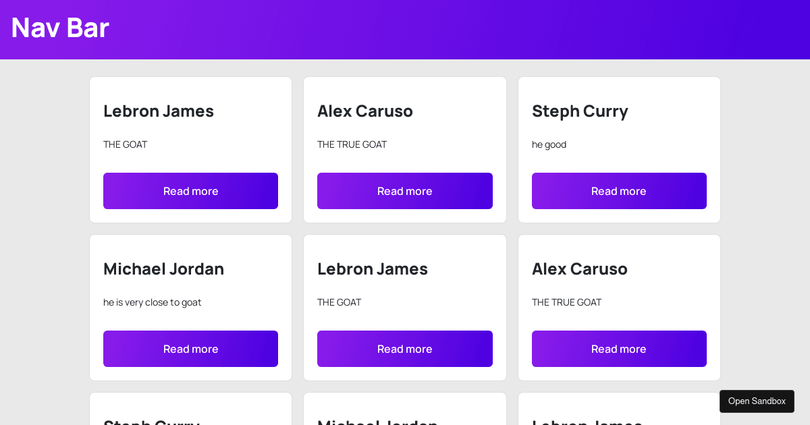This screenshot has height=425, width=810.
Task: Select the Steph Curry card title
Action: 580,111
